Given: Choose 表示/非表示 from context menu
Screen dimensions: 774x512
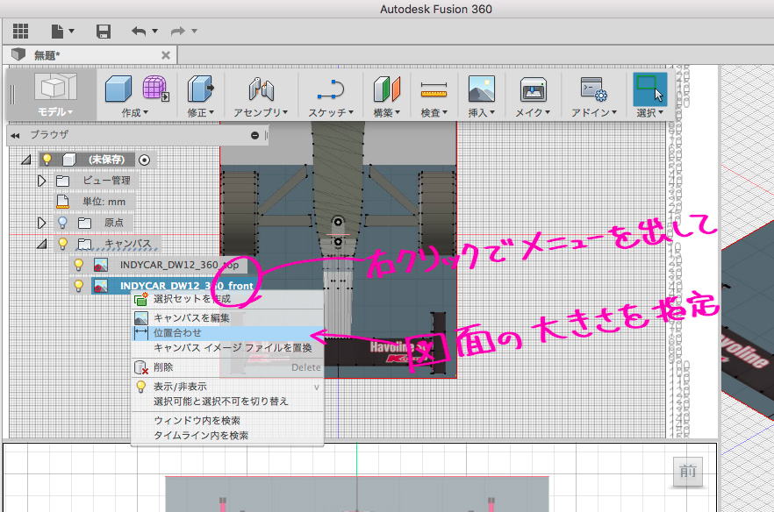Looking at the screenshot, I should point(227,387).
